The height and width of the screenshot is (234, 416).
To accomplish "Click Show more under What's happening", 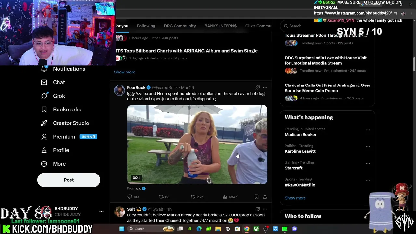I will point(295,198).
